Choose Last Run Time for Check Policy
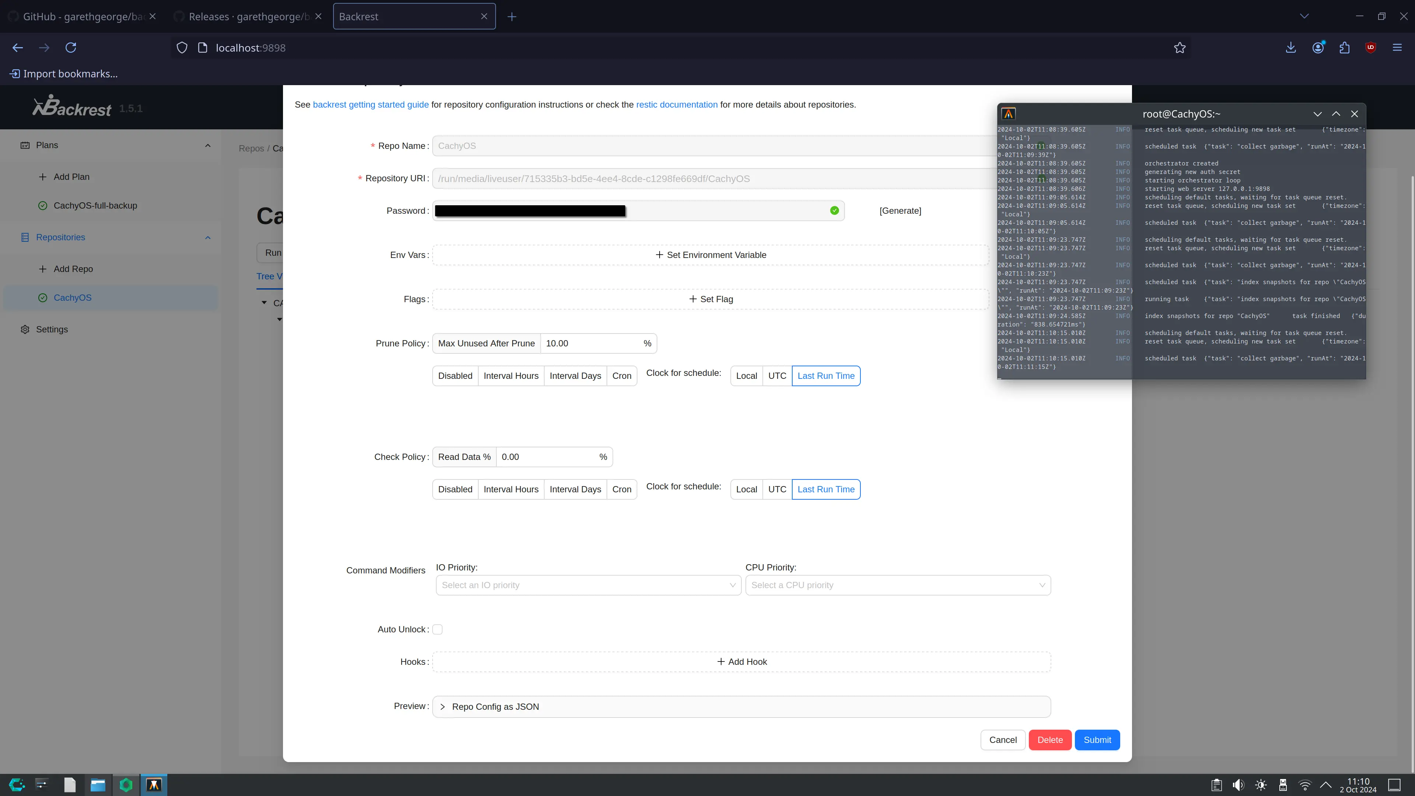This screenshot has height=796, width=1415. (826, 489)
